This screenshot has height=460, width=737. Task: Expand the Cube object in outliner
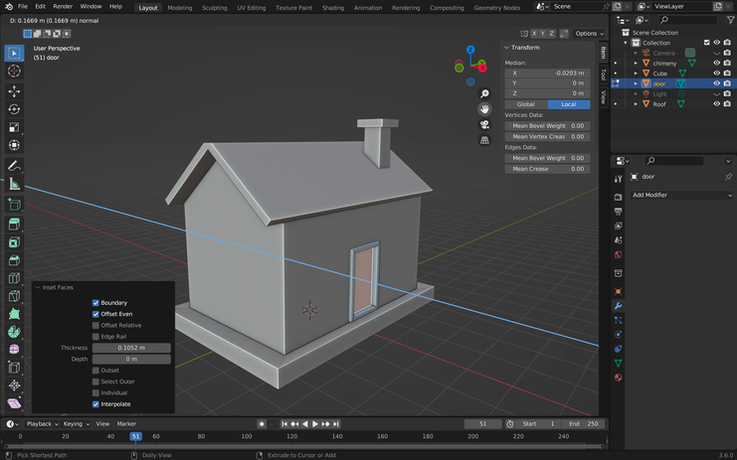point(636,74)
